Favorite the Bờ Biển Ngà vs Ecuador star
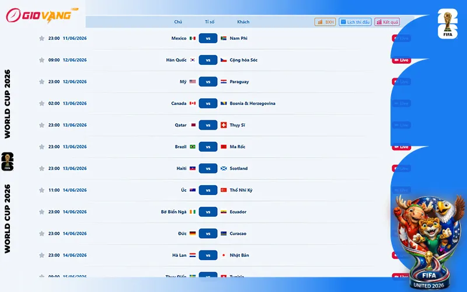The width and height of the screenshot is (467, 292). pos(41,212)
